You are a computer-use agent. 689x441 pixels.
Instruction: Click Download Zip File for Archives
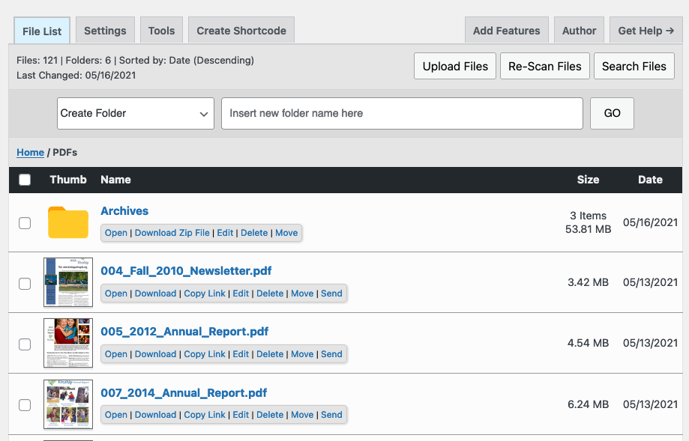pos(172,233)
